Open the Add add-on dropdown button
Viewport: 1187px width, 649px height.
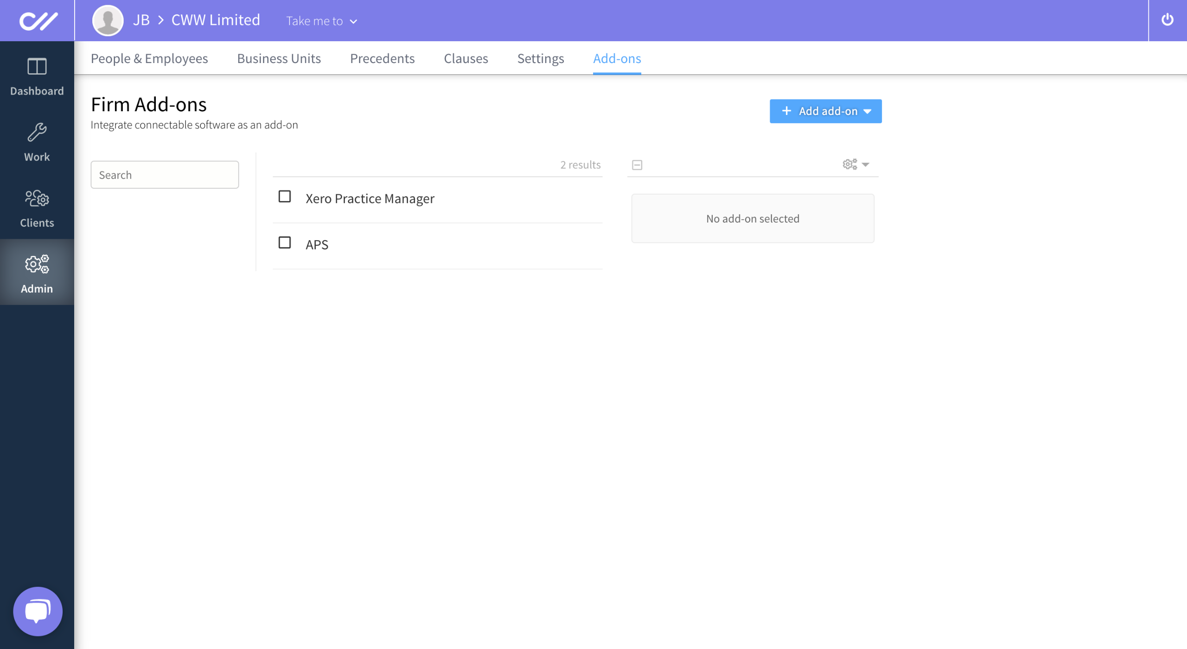tap(825, 111)
